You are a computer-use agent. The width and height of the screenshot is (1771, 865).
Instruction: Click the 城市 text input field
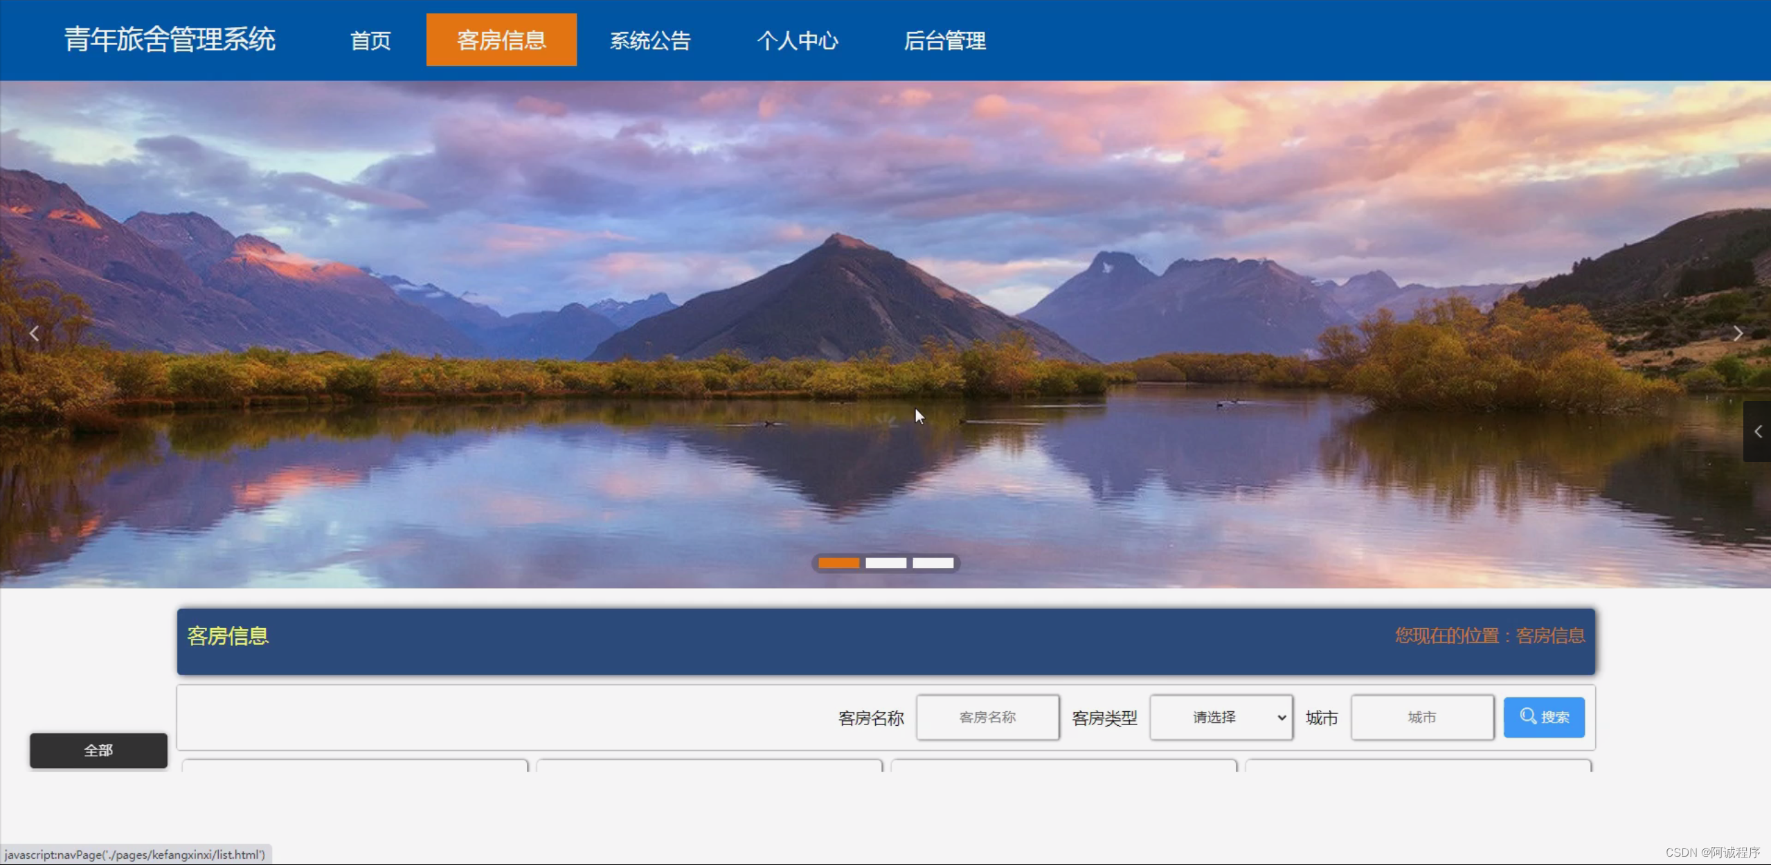[1422, 717]
